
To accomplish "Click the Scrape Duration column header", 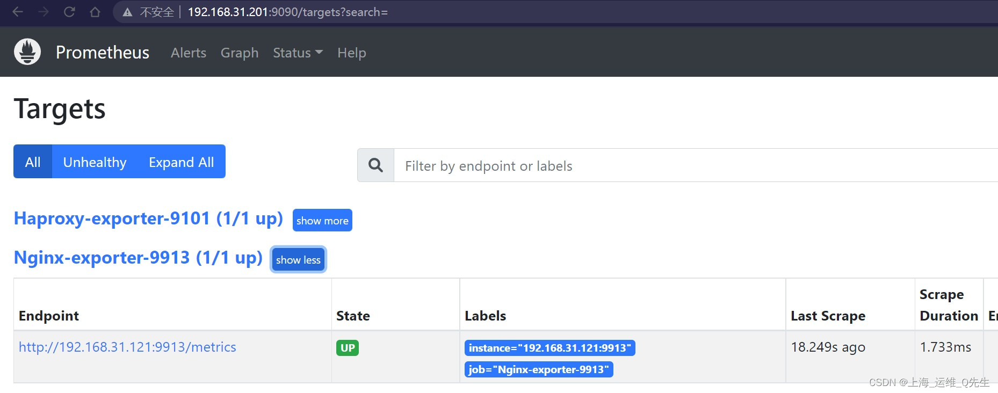I will point(949,305).
